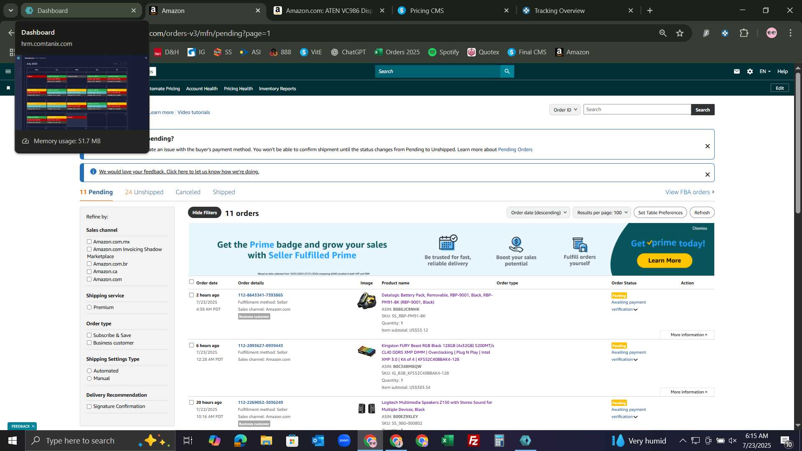
Task: Select the Manual shipping settings radio
Action: [89, 378]
